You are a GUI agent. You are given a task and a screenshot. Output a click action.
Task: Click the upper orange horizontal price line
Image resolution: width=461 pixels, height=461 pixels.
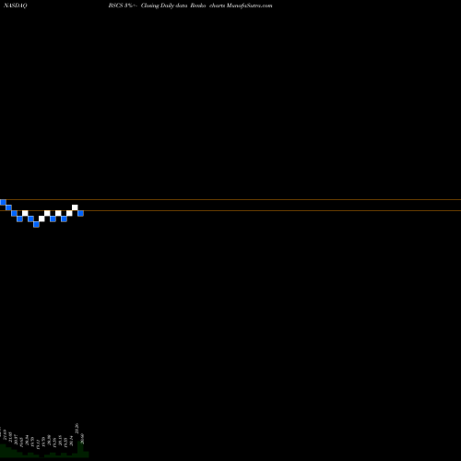(x=230, y=199)
